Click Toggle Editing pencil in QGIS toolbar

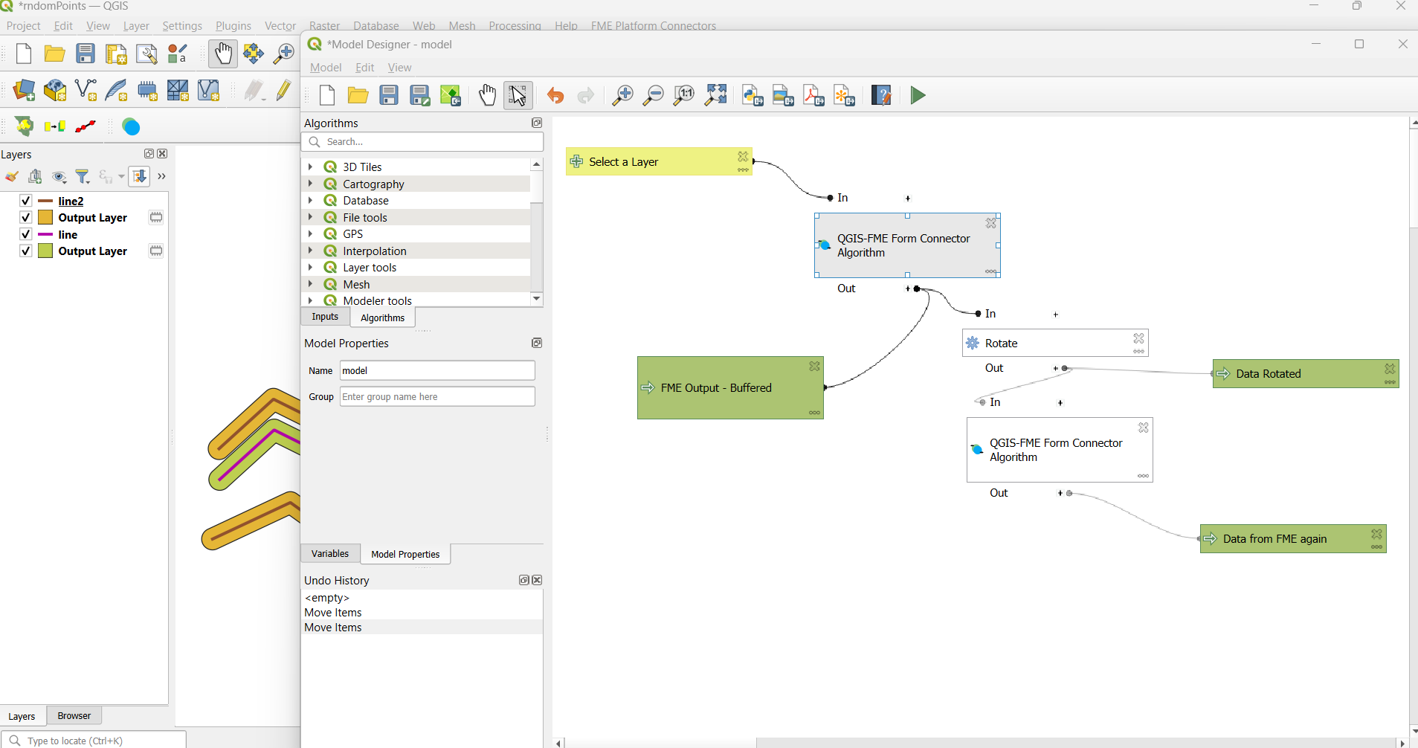click(x=284, y=91)
